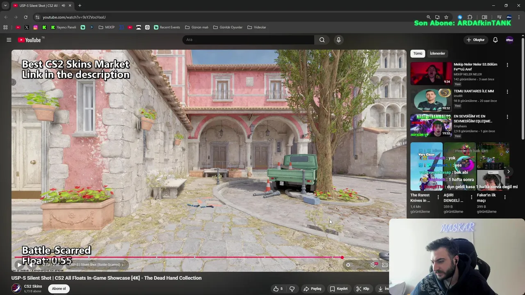Open options for Faker'in ilk maçı short

[505, 197]
